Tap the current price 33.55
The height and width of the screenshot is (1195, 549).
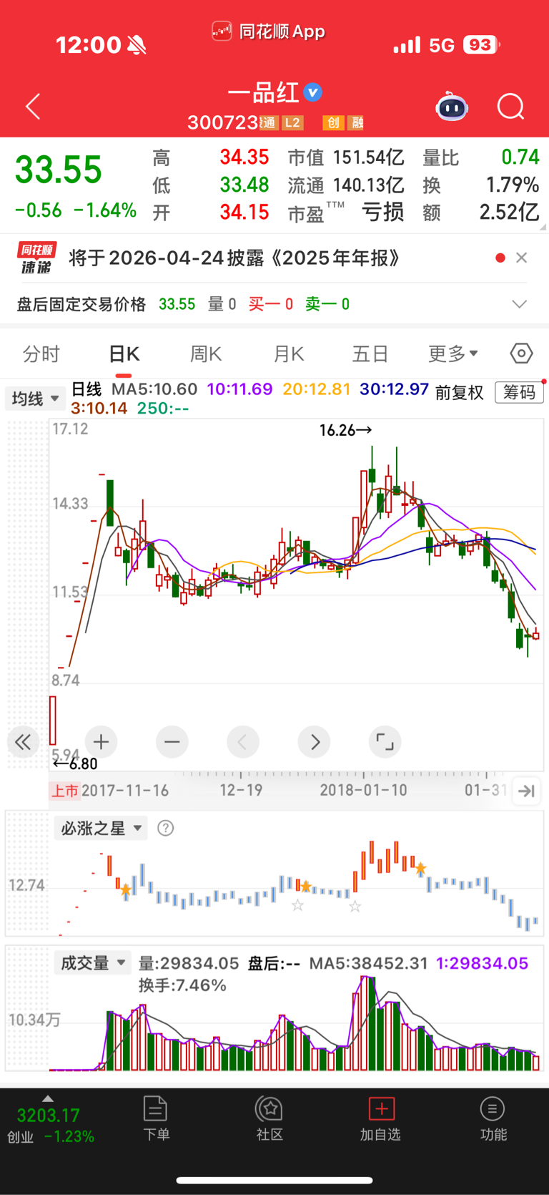(x=59, y=170)
